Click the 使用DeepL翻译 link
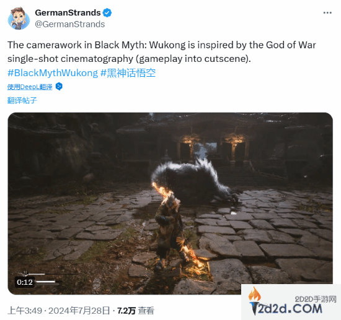The image size is (341, 320). pyautogui.click(x=30, y=87)
